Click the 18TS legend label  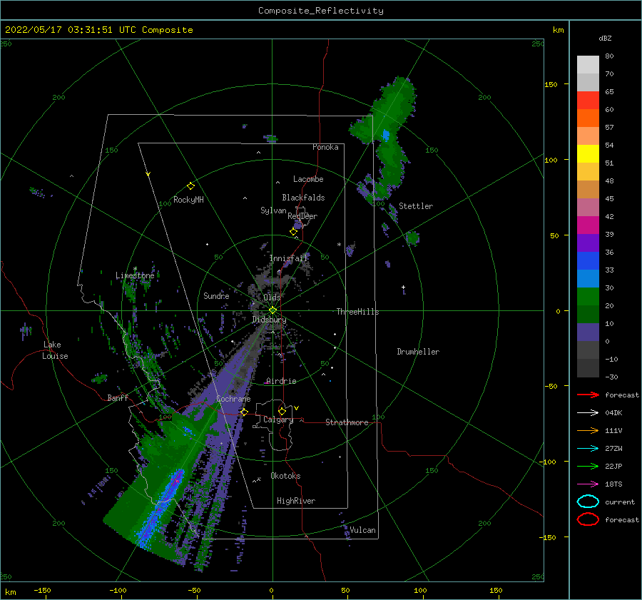[x=613, y=484]
